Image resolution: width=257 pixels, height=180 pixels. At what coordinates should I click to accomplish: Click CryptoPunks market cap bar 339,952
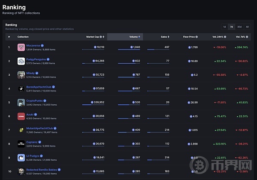(93, 105)
